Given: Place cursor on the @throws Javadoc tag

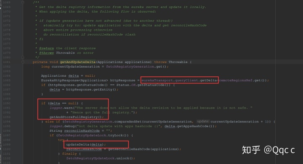Looking at the screenshot, I should click(47, 53).
